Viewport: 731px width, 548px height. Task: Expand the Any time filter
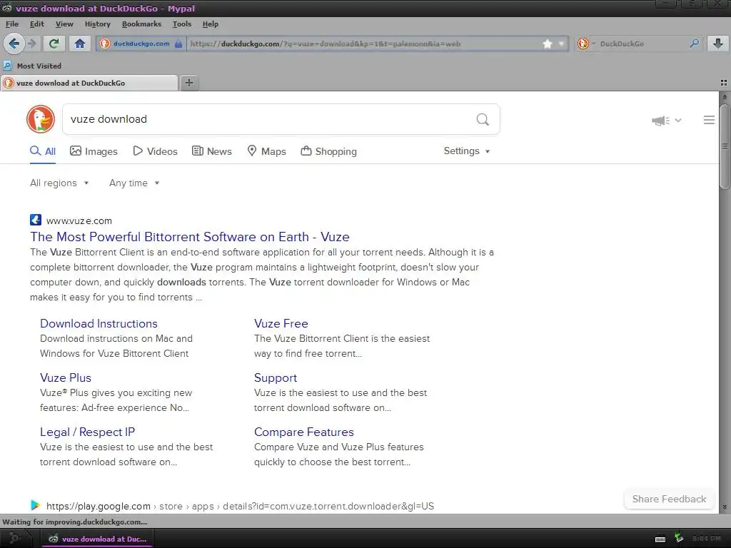coord(134,183)
